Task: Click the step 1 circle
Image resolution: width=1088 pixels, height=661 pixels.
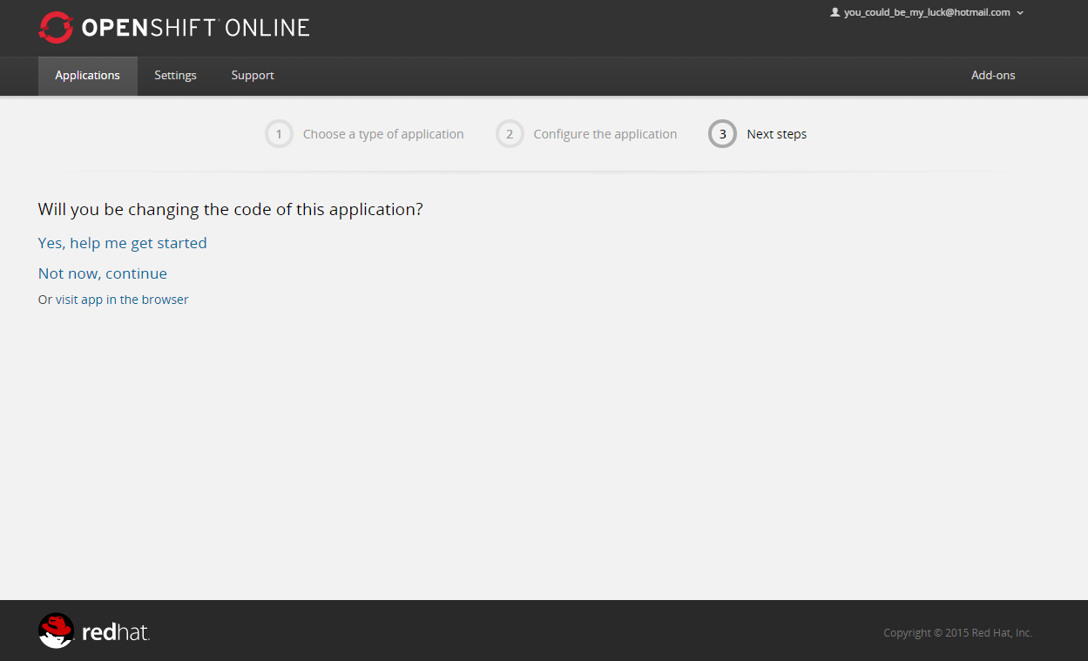Action: [x=279, y=134]
